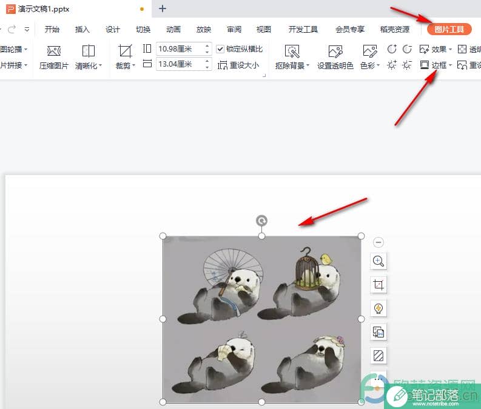Click the right-middle resize handle of picture
Viewport: 481px width, 409px height.
tap(361, 319)
